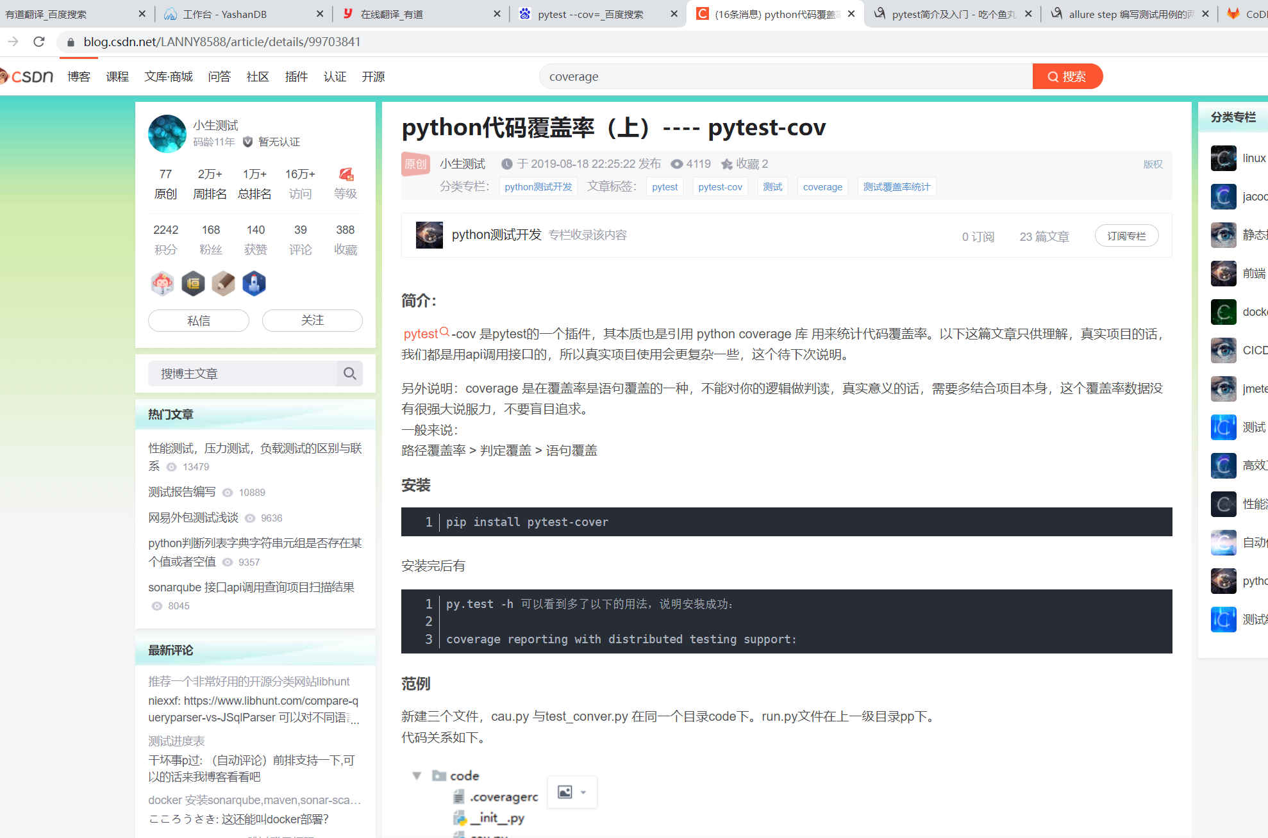This screenshot has height=838, width=1268.
Task: Click the browser reload page icon
Action: point(39,42)
